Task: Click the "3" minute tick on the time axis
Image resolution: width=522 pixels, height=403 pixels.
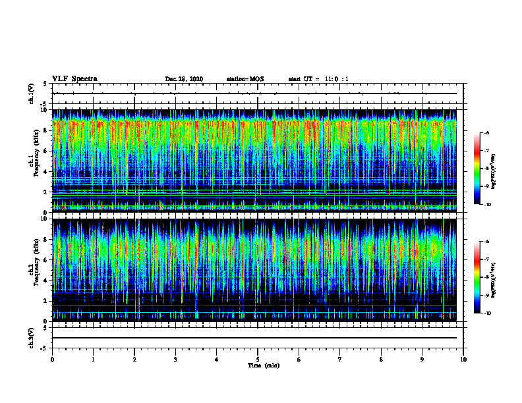Action: [175, 360]
